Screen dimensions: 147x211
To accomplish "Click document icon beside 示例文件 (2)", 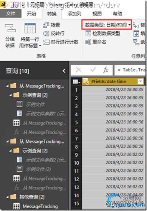I will [x=20, y=169].
